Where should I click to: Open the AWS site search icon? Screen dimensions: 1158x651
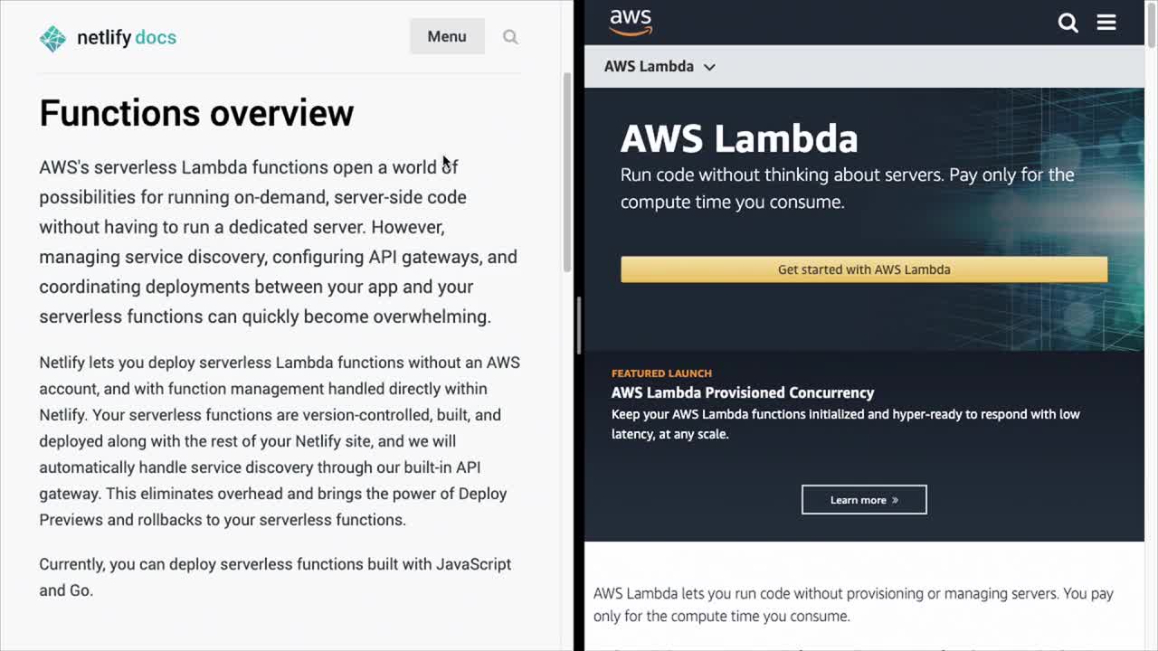(1068, 23)
